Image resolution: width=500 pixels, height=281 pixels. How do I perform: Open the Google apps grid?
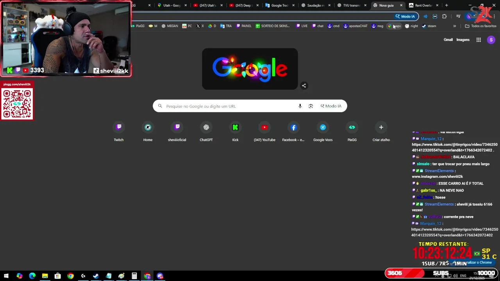[479, 40]
